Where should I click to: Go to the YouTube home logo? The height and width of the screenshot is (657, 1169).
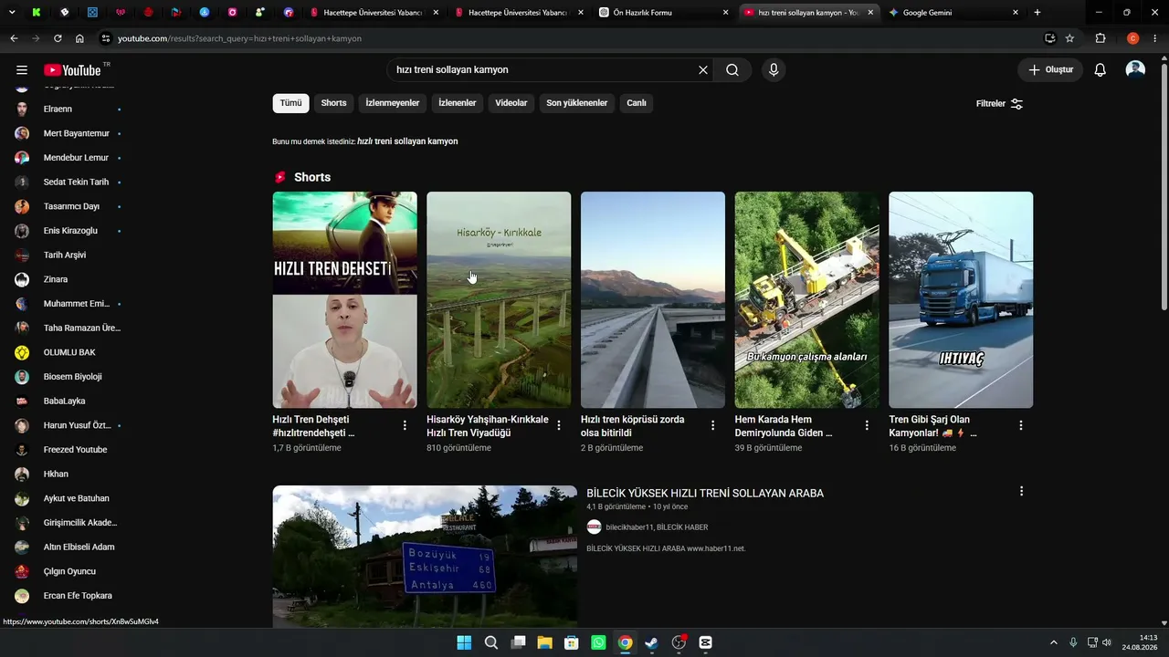point(73,70)
